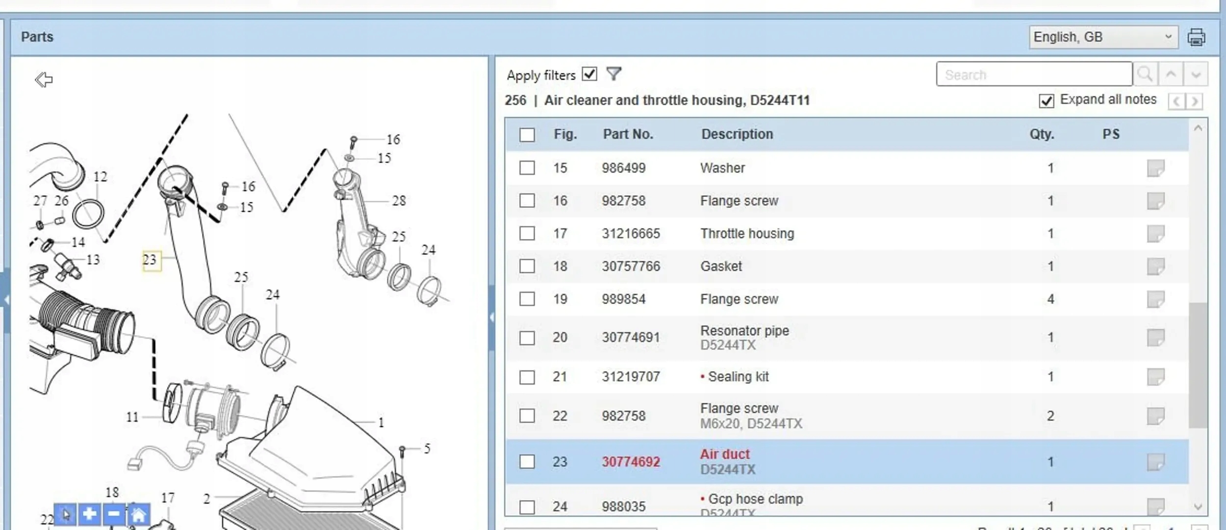Go to the previous search result with the up chevron
The width and height of the screenshot is (1226, 530).
1171,74
